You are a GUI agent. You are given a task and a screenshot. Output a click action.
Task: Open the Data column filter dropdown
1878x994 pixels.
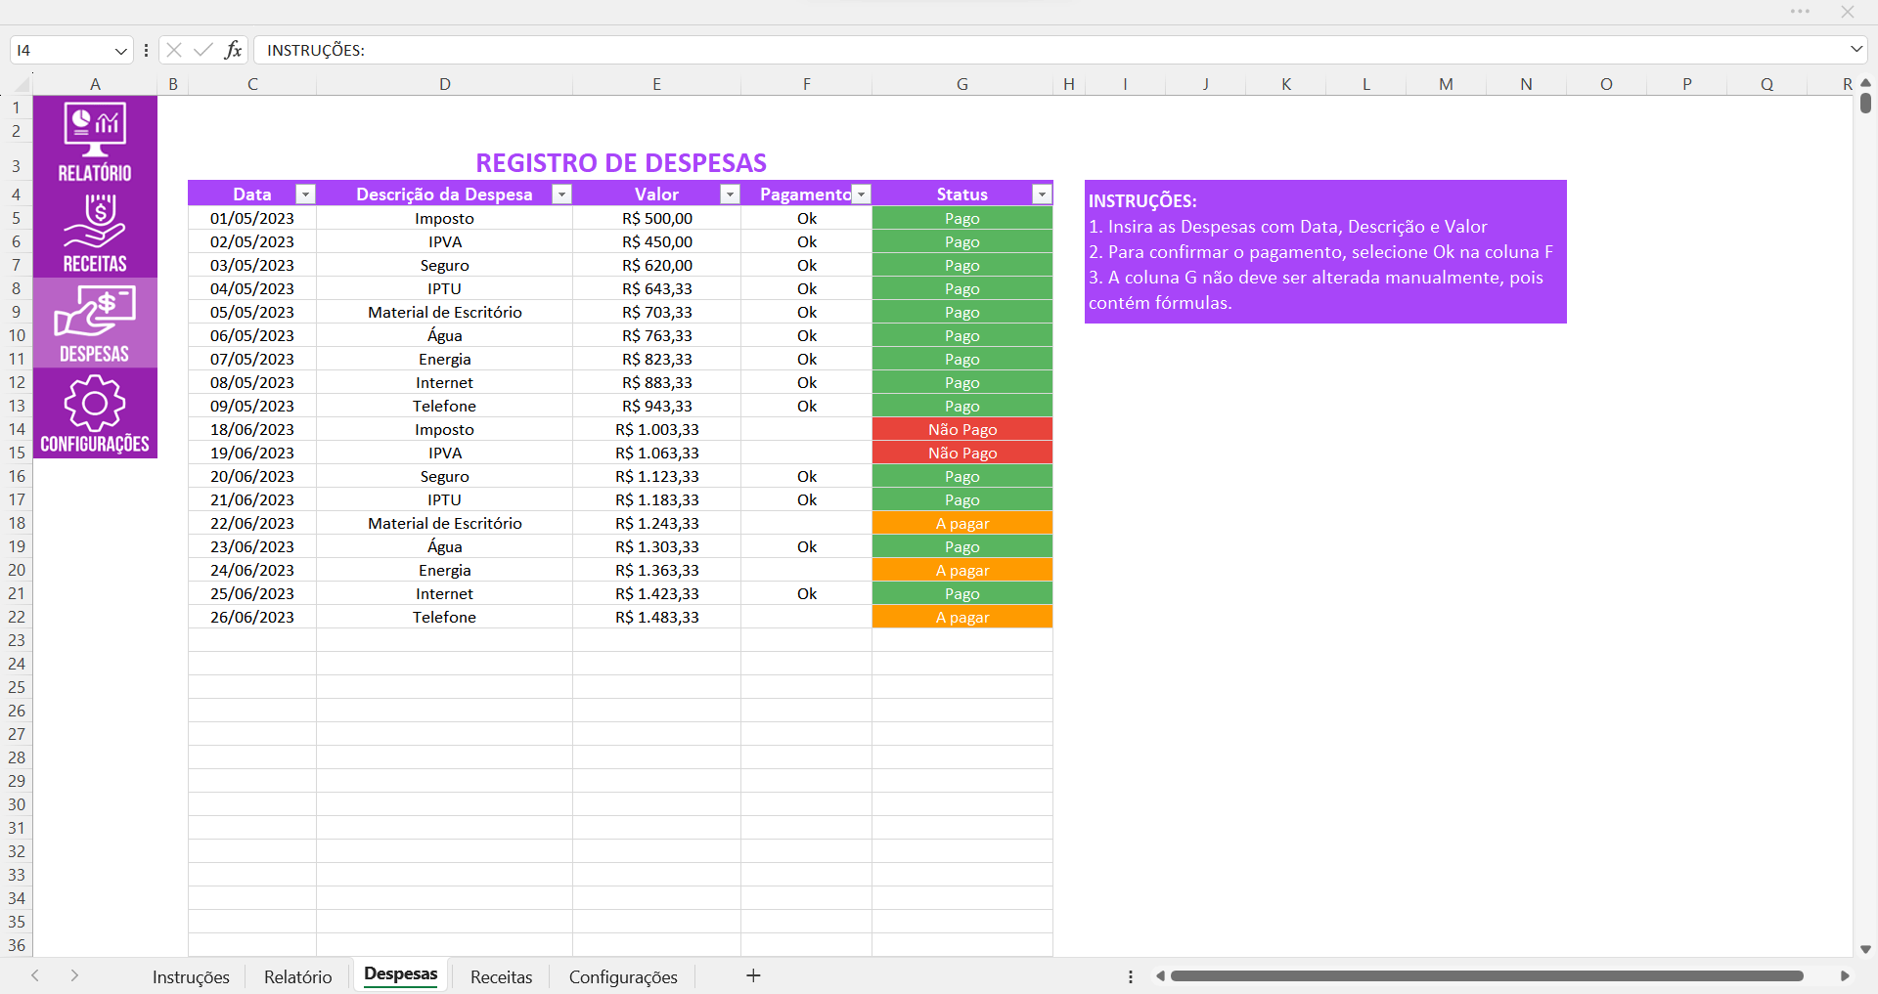305,194
